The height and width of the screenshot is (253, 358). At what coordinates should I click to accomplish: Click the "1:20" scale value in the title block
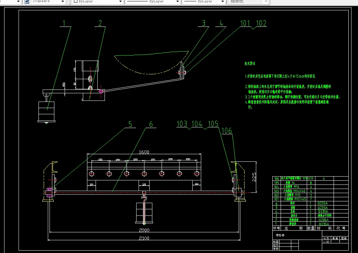(326, 242)
